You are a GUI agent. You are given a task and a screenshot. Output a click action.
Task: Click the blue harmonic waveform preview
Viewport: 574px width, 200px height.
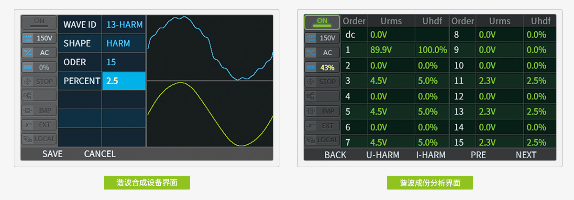[x=210, y=48]
